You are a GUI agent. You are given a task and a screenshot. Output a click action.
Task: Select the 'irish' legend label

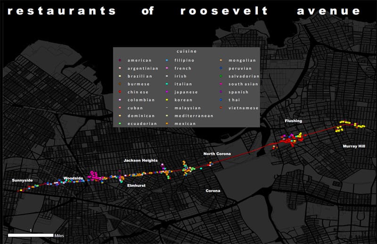[180, 76]
